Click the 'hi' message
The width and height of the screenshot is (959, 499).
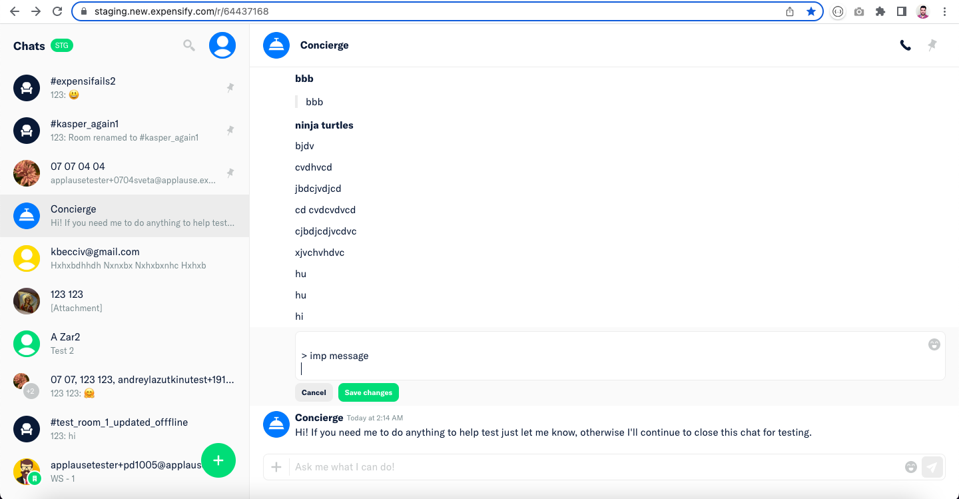pyautogui.click(x=300, y=316)
